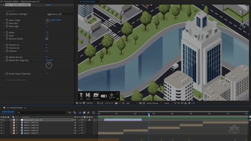Click the current timecode 0:00:02:18
251x141 pixels.
point(8,112)
